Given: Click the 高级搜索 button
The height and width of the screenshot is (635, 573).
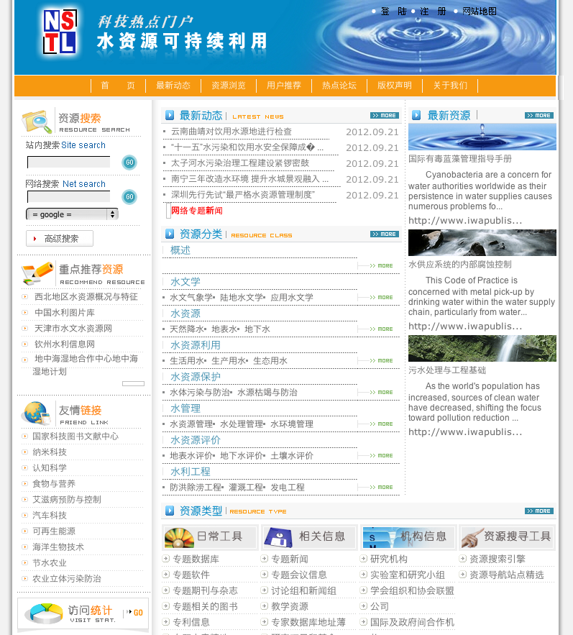Looking at the screenshot, I should 60,239.
